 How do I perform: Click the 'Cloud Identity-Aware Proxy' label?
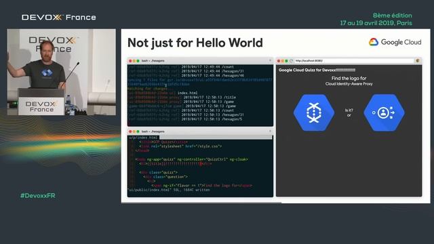click(x=349, y=84)
